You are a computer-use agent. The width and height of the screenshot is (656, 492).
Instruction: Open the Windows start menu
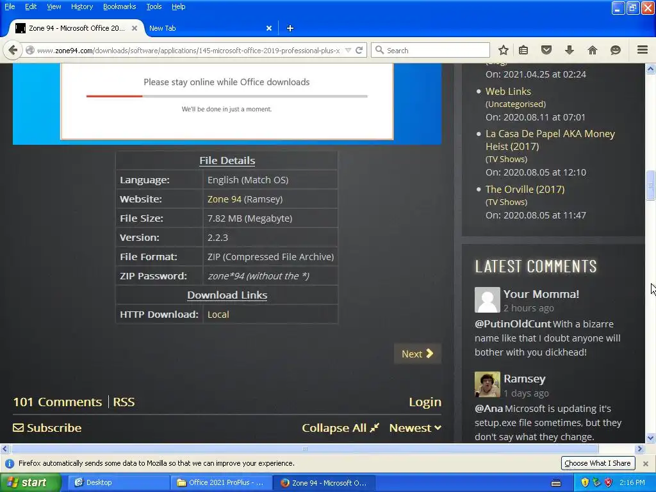[31, 482]
